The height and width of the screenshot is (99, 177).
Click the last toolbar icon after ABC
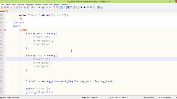click(101, 7)
